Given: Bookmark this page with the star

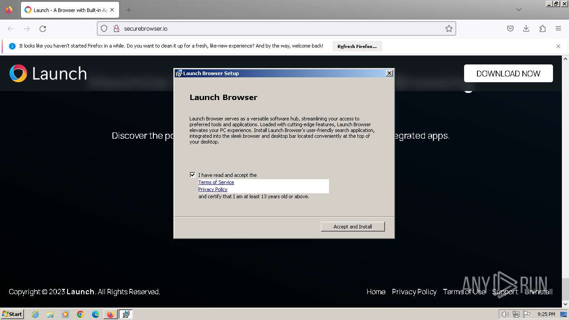Looking at the screenshot, I should (x=449, y=28).
